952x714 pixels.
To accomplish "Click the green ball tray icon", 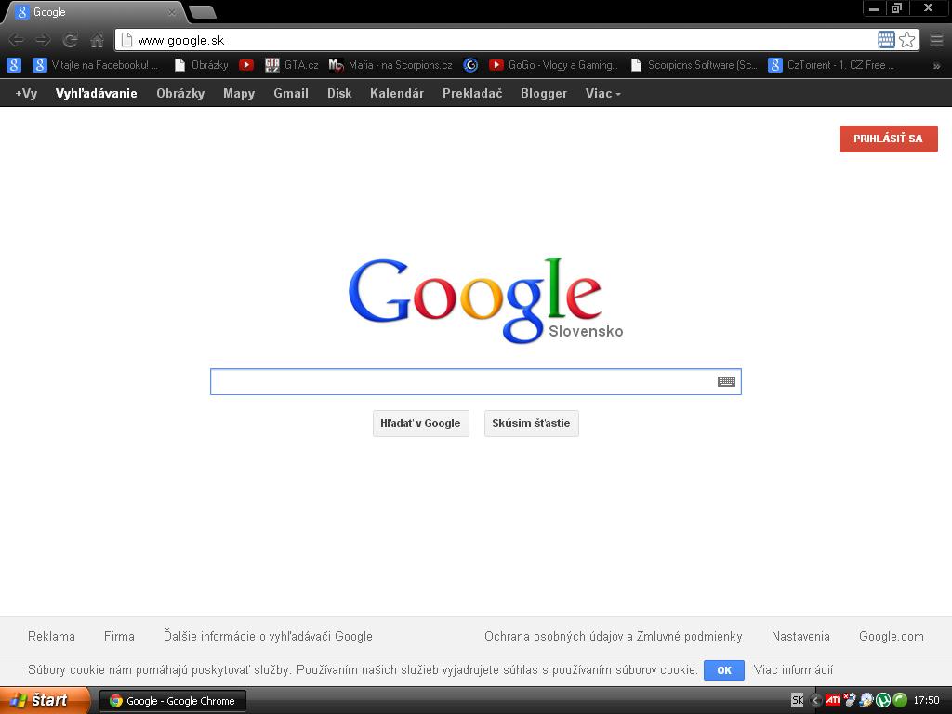I will coord(900,700).
